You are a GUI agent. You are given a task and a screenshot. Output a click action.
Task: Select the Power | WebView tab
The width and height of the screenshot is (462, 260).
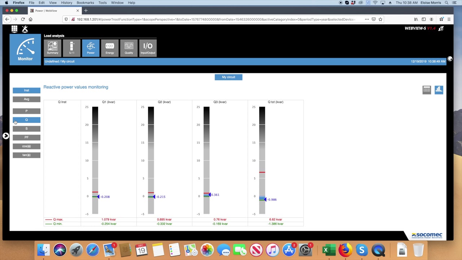(55, 10)
